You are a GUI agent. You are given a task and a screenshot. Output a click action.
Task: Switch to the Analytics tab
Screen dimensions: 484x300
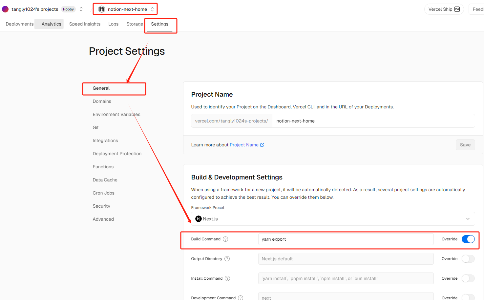(52, 24)
